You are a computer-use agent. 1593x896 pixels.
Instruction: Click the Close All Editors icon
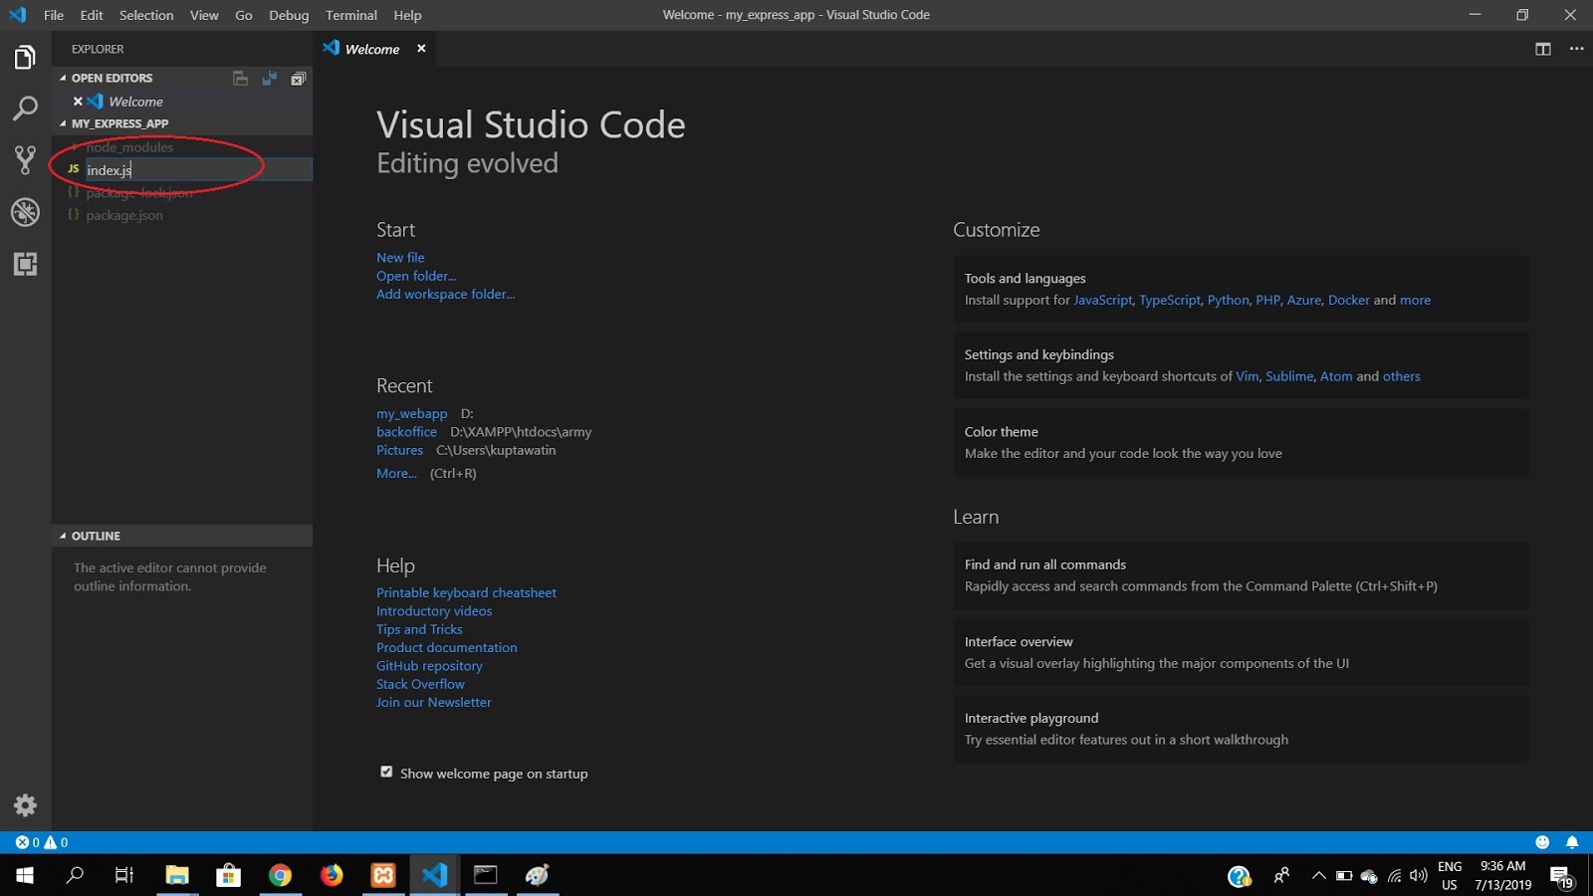[x=298, y=78]
